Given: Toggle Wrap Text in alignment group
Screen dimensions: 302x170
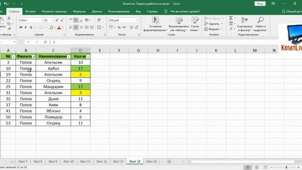Looking at the screenshot, I should 99,20.
